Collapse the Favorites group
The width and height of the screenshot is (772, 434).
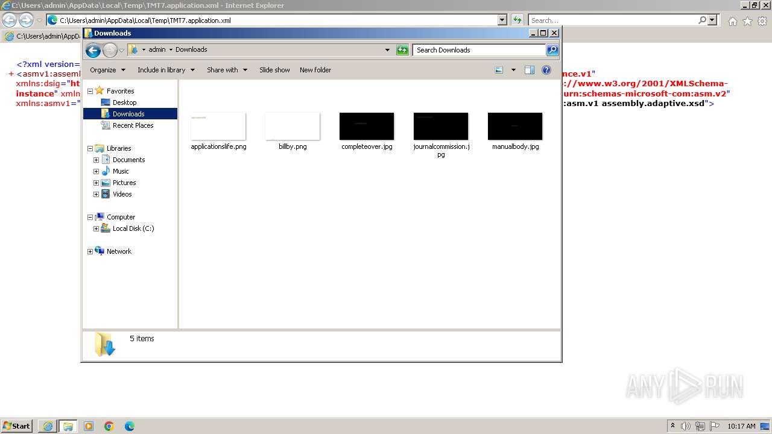coord(90,91)
